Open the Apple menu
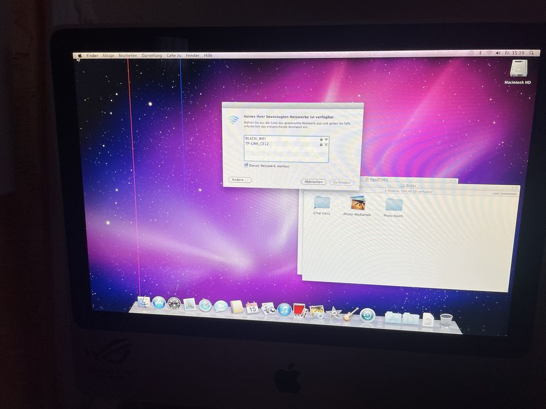This screenshot has width=546, height=409. tap(80, 56)
